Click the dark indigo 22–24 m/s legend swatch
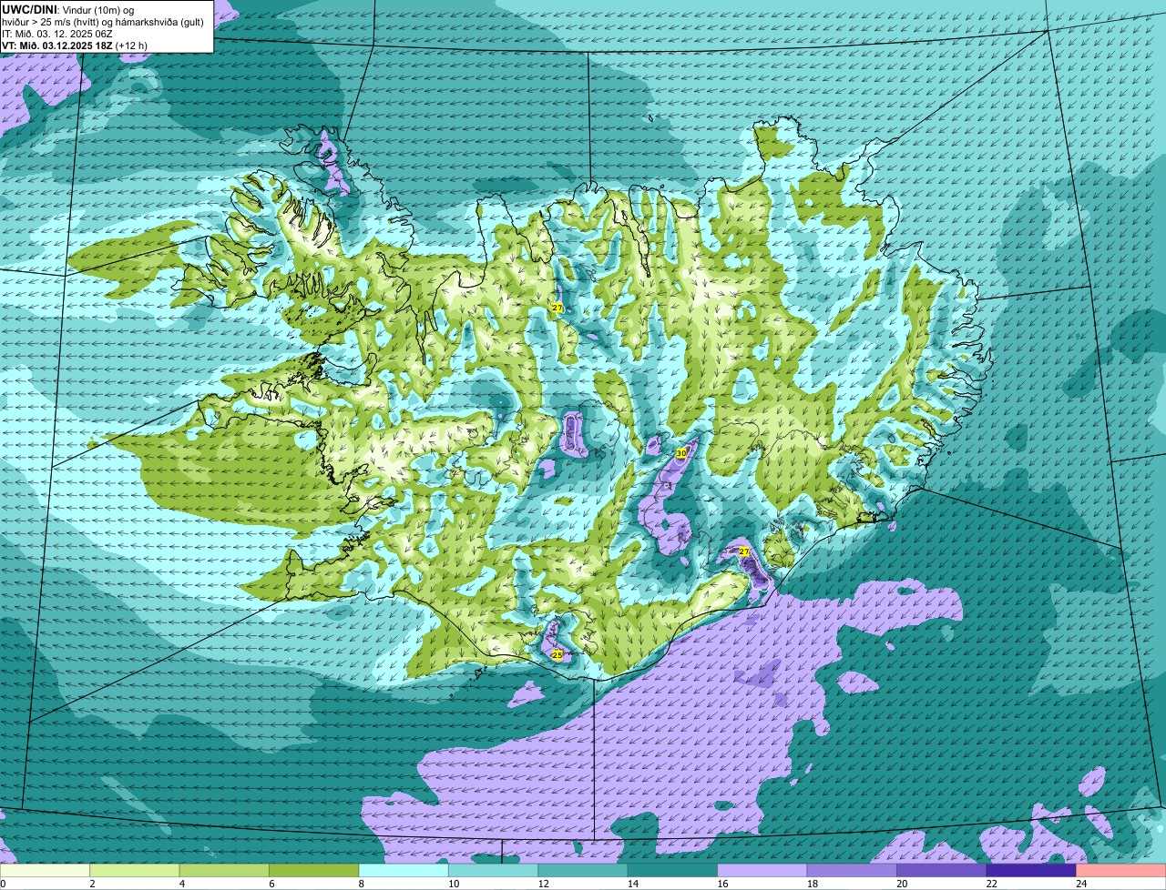The image size is (1166, 890). (x=1031, y=871)
